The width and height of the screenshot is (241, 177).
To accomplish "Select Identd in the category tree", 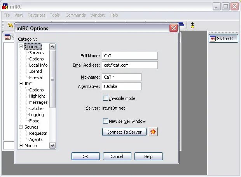I will pyautogui.click(x=35, y=71).
